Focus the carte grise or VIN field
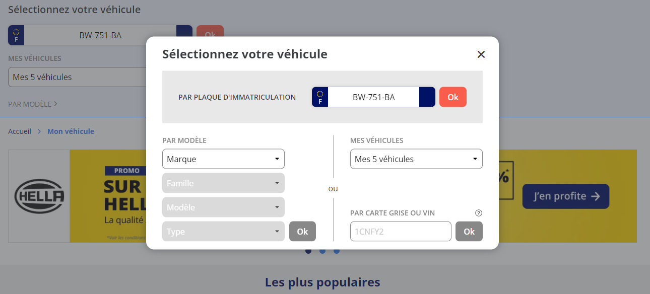The width and height of the screenshot is (650, 294). click(x=401, y=232)
